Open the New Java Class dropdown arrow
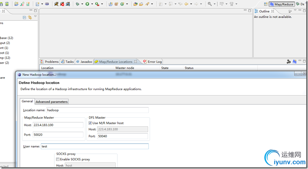This screenshot has width=308, height=169. pyautogui.click(x=127, y=4)
